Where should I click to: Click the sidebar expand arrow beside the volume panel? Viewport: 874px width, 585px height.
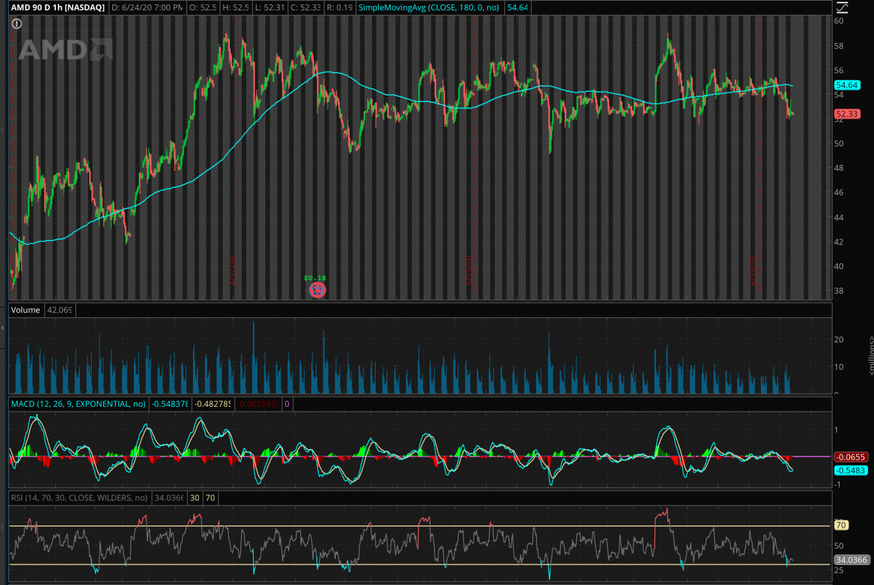[x=2, y=328]
